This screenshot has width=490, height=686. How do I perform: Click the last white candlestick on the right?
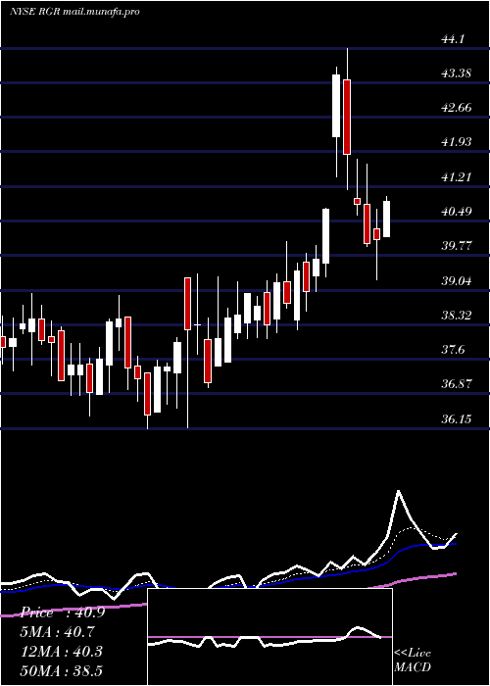coord(386,220)
